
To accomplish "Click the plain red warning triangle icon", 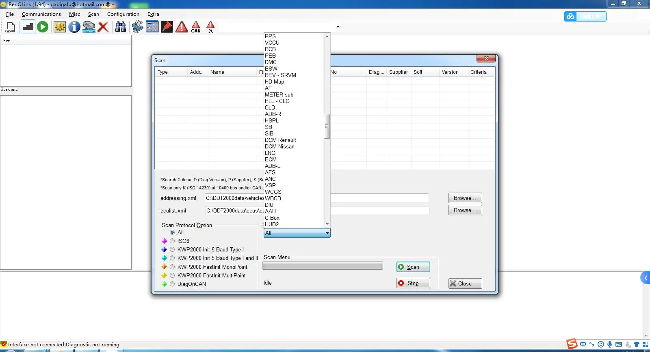I will point(182,27).
